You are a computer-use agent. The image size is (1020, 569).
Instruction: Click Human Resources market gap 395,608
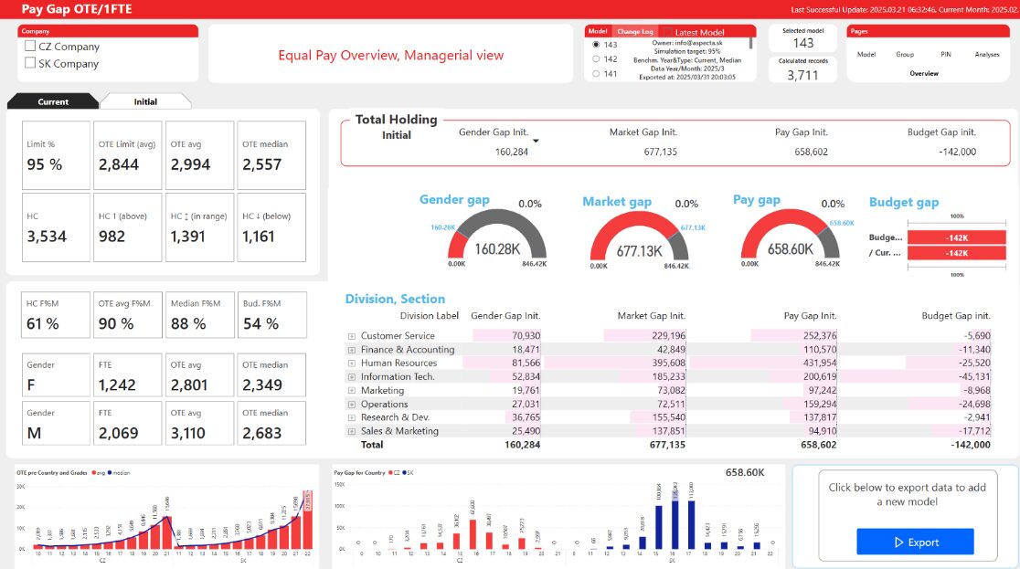point(669,364)
